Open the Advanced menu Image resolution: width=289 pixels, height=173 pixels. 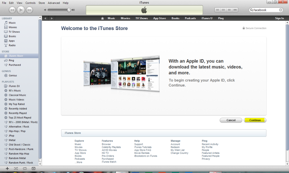point(54,3)
